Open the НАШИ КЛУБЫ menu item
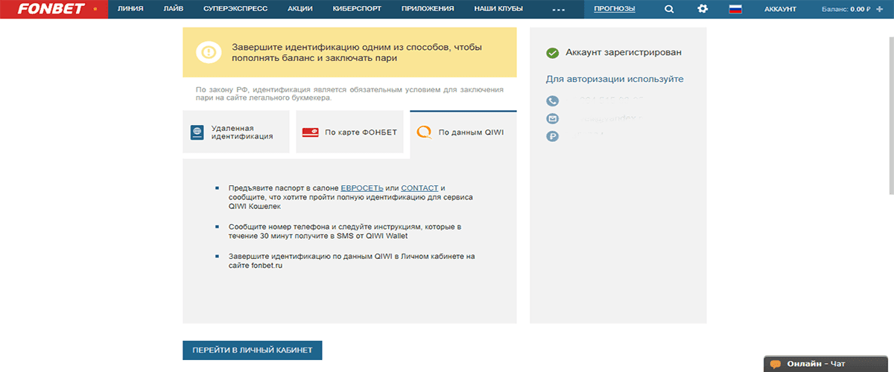The height and width of the screenshot is (372, 894). click(498, 9)
